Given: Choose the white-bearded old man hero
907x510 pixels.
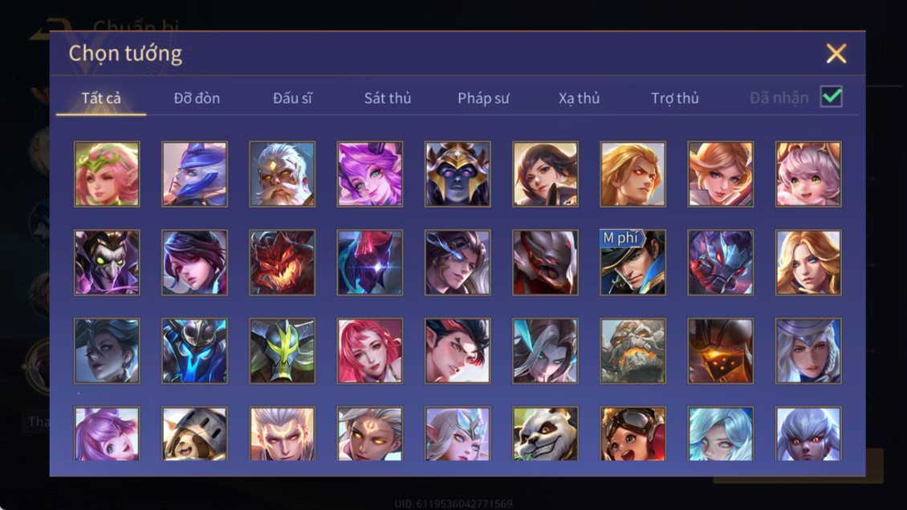Looking at the screenshot, I should (x=283, y=174).
